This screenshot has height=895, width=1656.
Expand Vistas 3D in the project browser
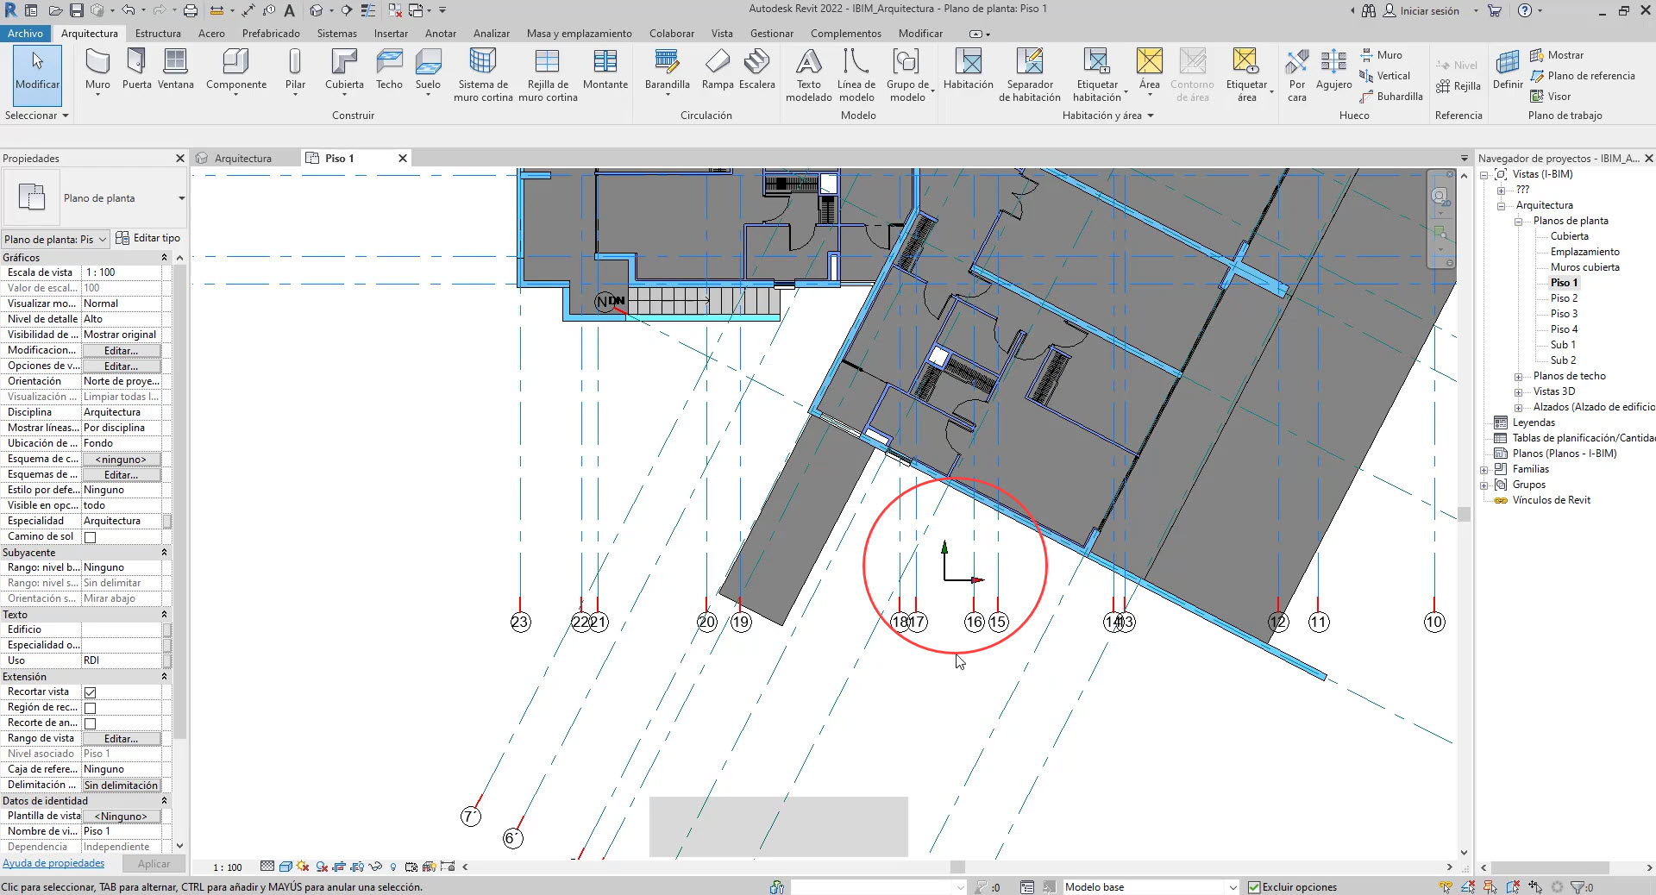(x=1519, y=391)
